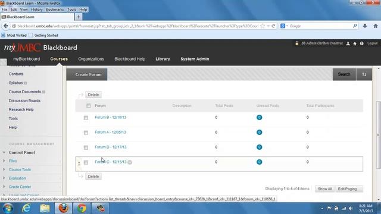Switch to Chrome from the taskbar

click(82, 208)
